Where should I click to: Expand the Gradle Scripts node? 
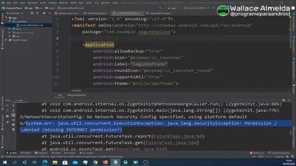[6, 40]
